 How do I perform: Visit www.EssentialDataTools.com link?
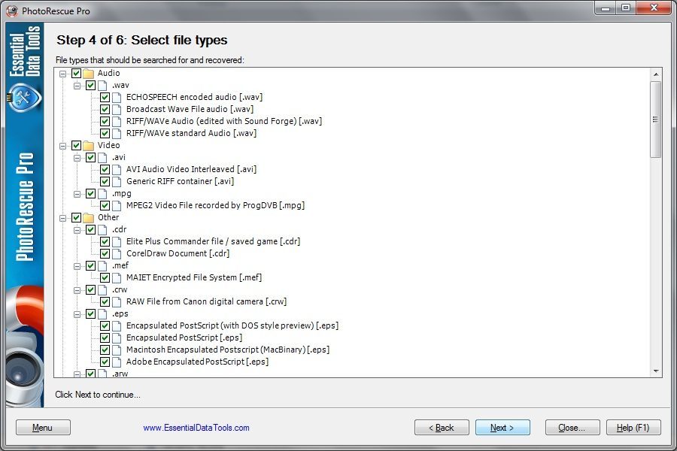click(x=196, y=428)
